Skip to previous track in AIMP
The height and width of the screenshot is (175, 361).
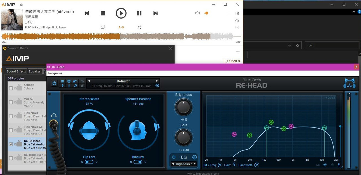coord(87,13)
